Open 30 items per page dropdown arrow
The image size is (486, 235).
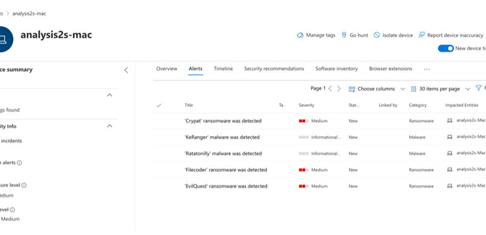(x=468, y=89)
